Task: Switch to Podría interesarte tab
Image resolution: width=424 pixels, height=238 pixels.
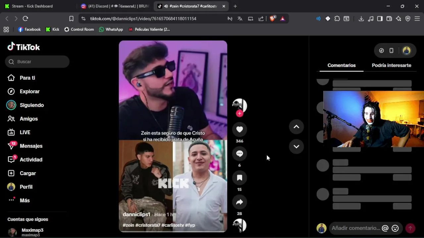Action: coord(392,65)
